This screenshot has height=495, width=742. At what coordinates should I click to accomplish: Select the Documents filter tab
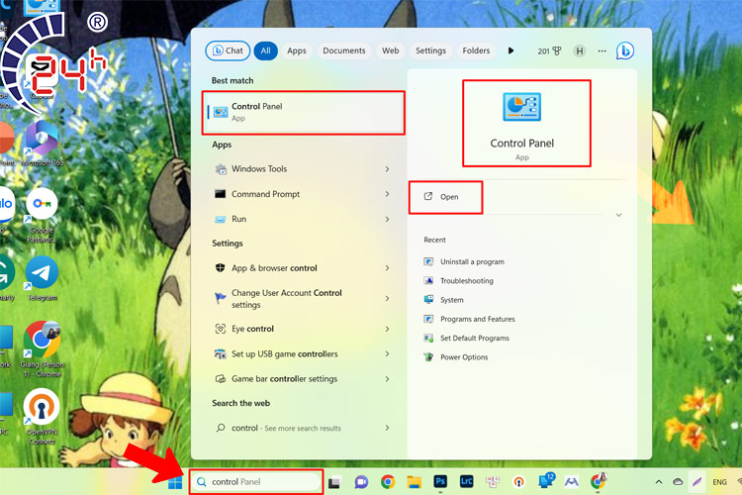(344, 50)
